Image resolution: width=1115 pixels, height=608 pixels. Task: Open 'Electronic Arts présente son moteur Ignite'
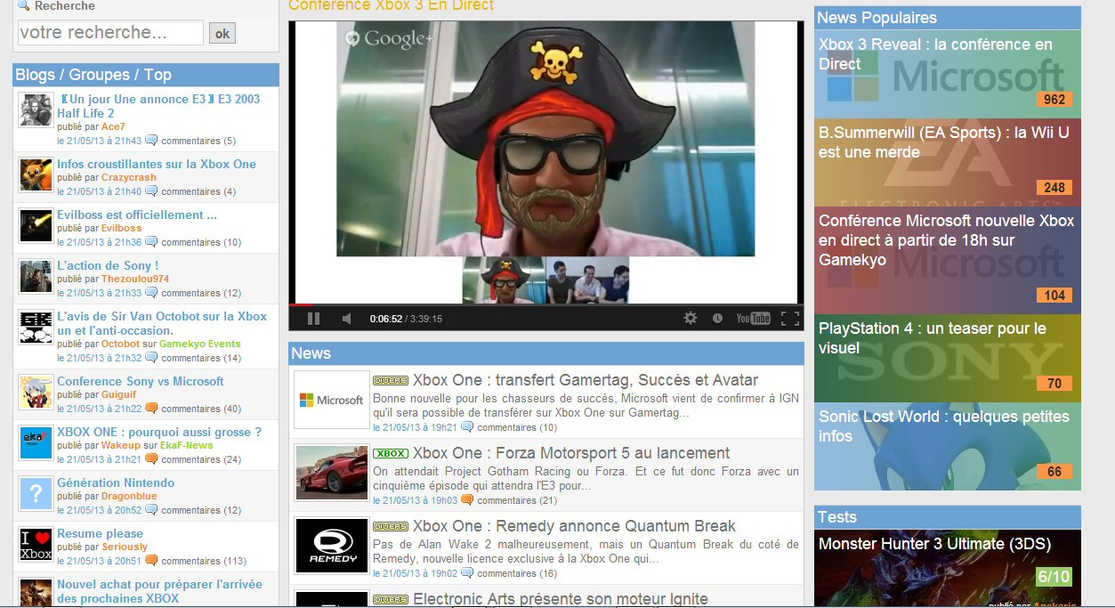tap(561, 599)
